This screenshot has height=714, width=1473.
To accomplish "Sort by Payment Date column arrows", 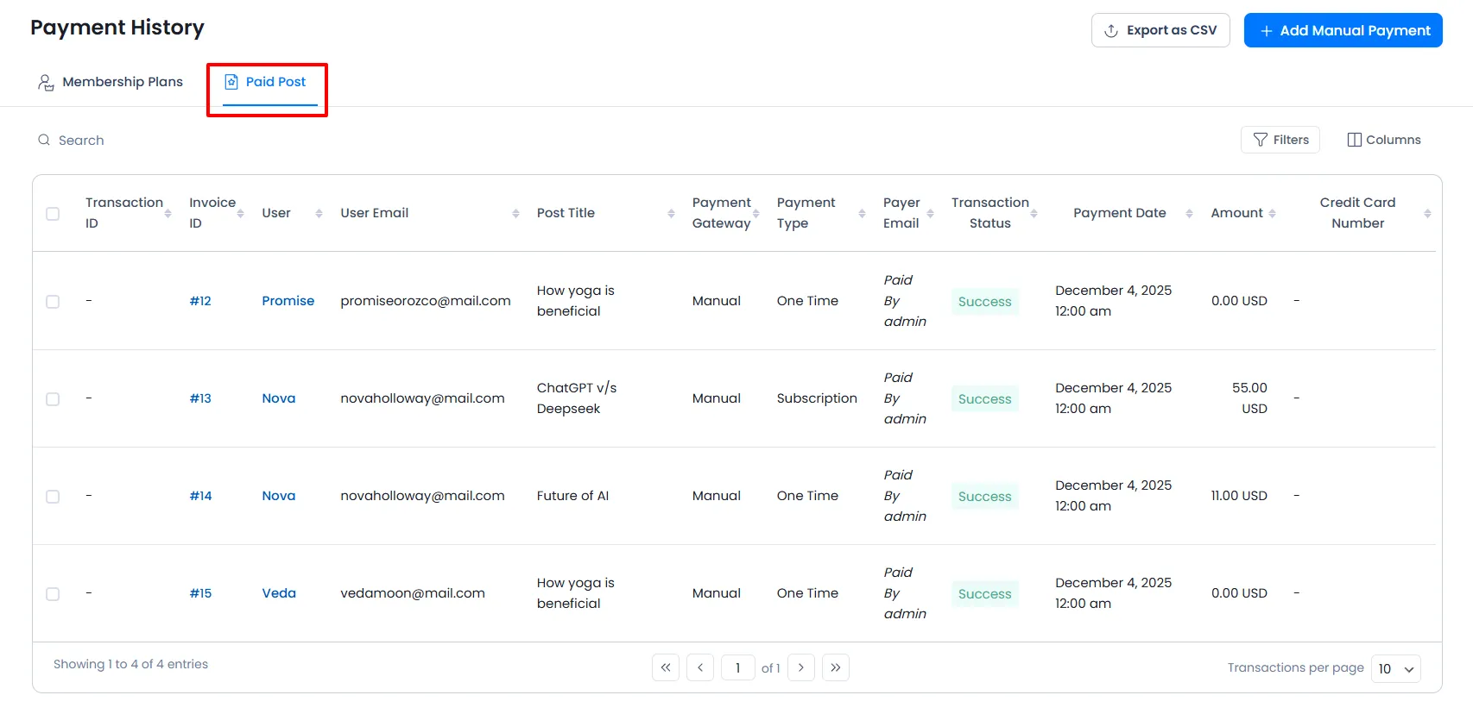I will point(1189,213).
